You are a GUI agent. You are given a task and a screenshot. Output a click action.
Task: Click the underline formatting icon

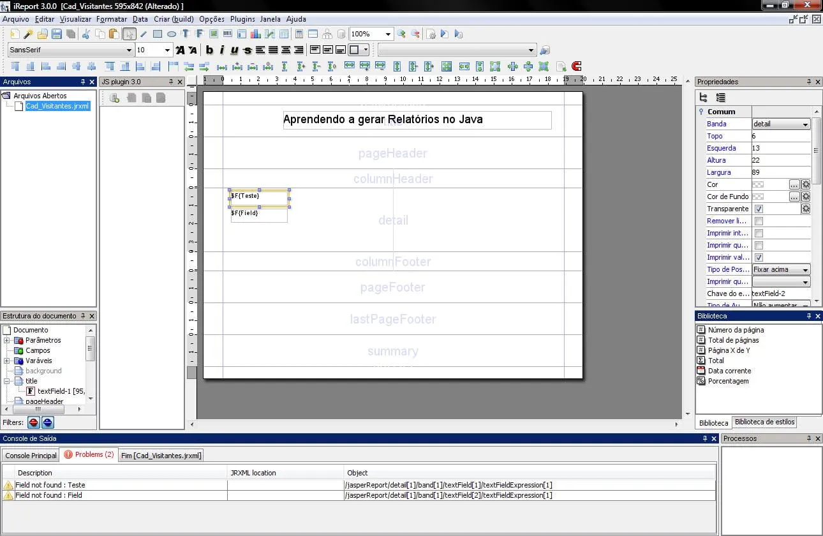tap(234, 50)
